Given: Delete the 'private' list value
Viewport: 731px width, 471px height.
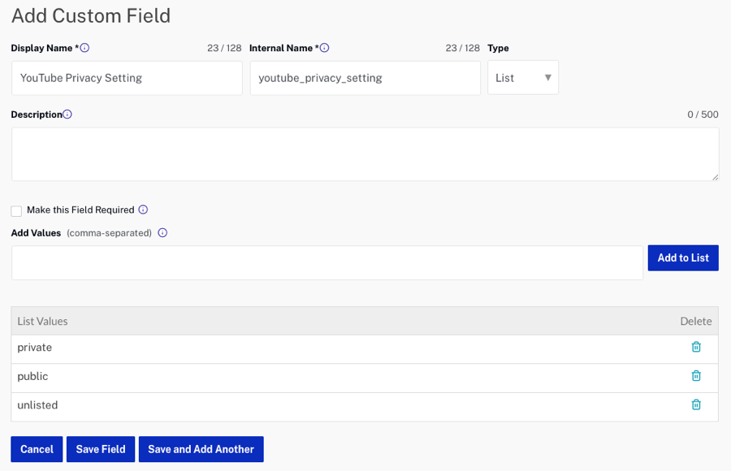Looking at the screenshot, I should (x=696, y=347).
